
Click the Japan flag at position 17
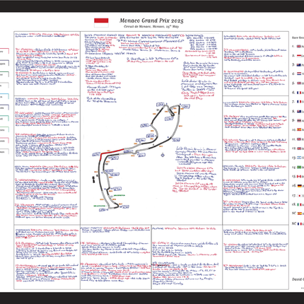[299, 196]
